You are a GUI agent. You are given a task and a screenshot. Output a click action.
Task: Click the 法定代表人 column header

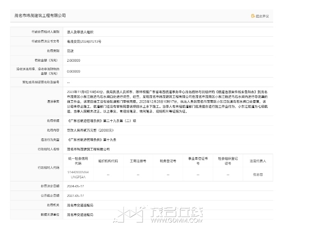point(258,161)
